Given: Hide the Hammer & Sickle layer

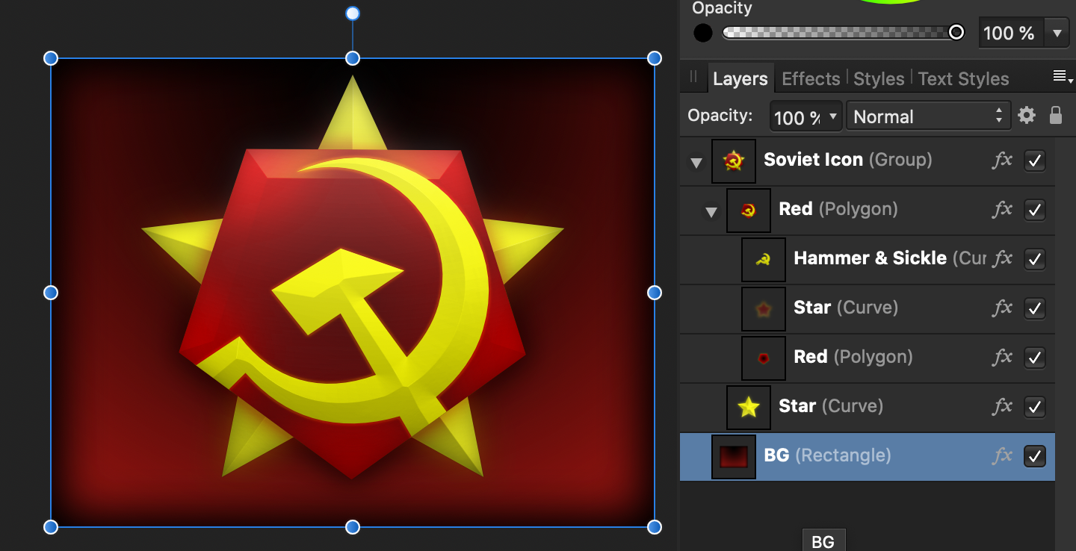Looking at the screenshot, I should click(x=1034, y=259).
